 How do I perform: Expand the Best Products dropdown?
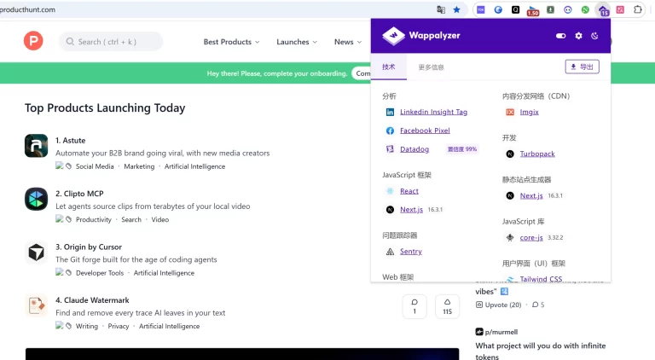click(x=231, y=42)
